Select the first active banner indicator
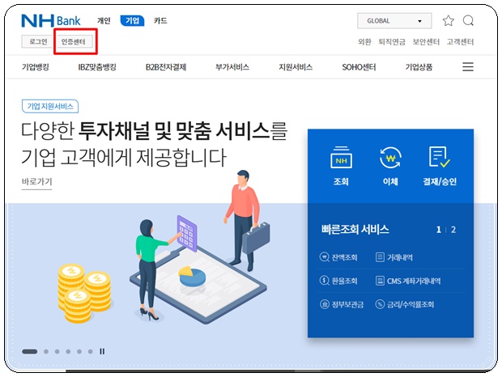 29,351
